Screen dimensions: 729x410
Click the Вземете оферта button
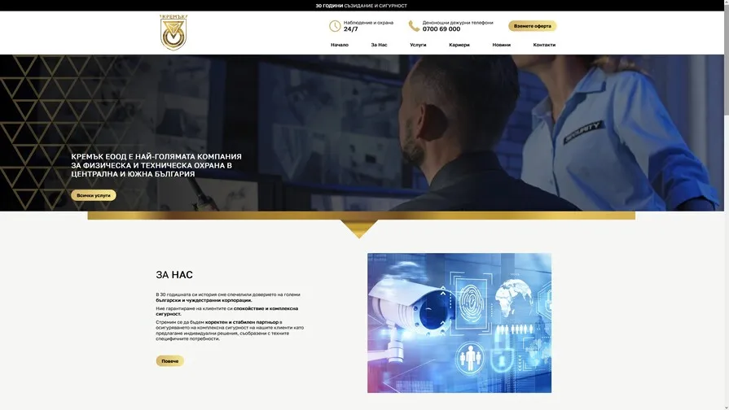click(533, 26)
